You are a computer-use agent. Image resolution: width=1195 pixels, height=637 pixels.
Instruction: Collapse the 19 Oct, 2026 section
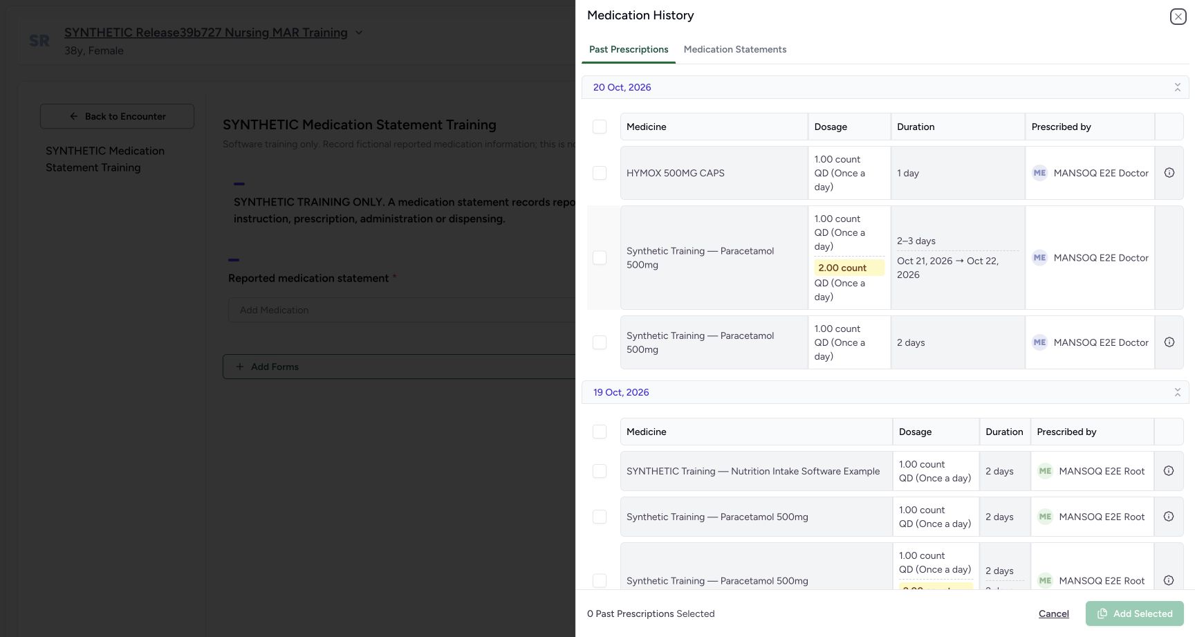[x=1177, y=392]
